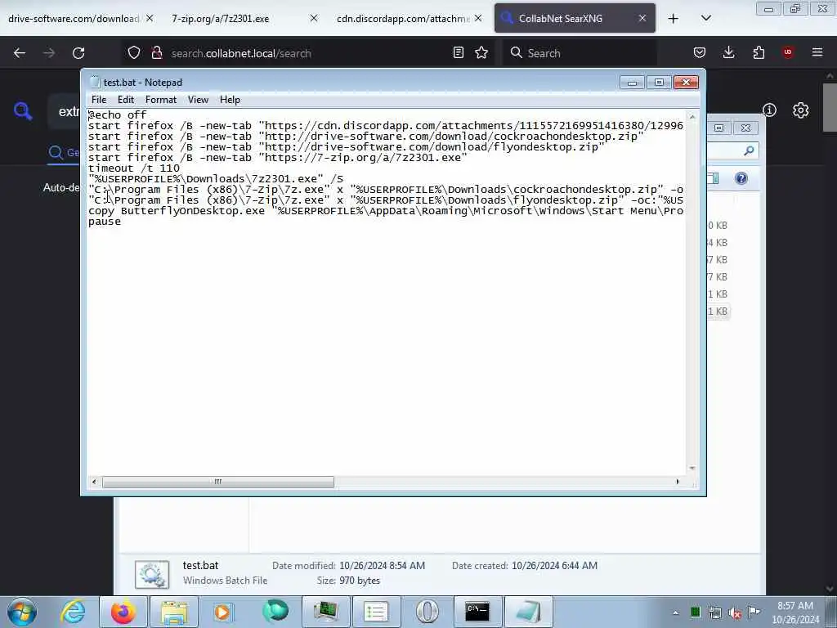Open the Windows Start button
837x628 pixels.
pyautogui.click(x=22, y=612)
